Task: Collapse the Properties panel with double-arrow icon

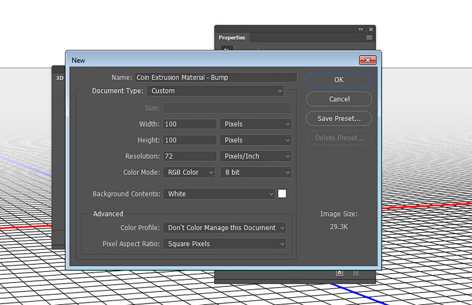Action: (361, 29)
